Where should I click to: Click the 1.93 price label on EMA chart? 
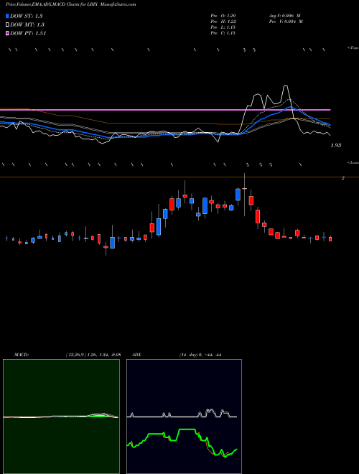[x=336, y=145]
